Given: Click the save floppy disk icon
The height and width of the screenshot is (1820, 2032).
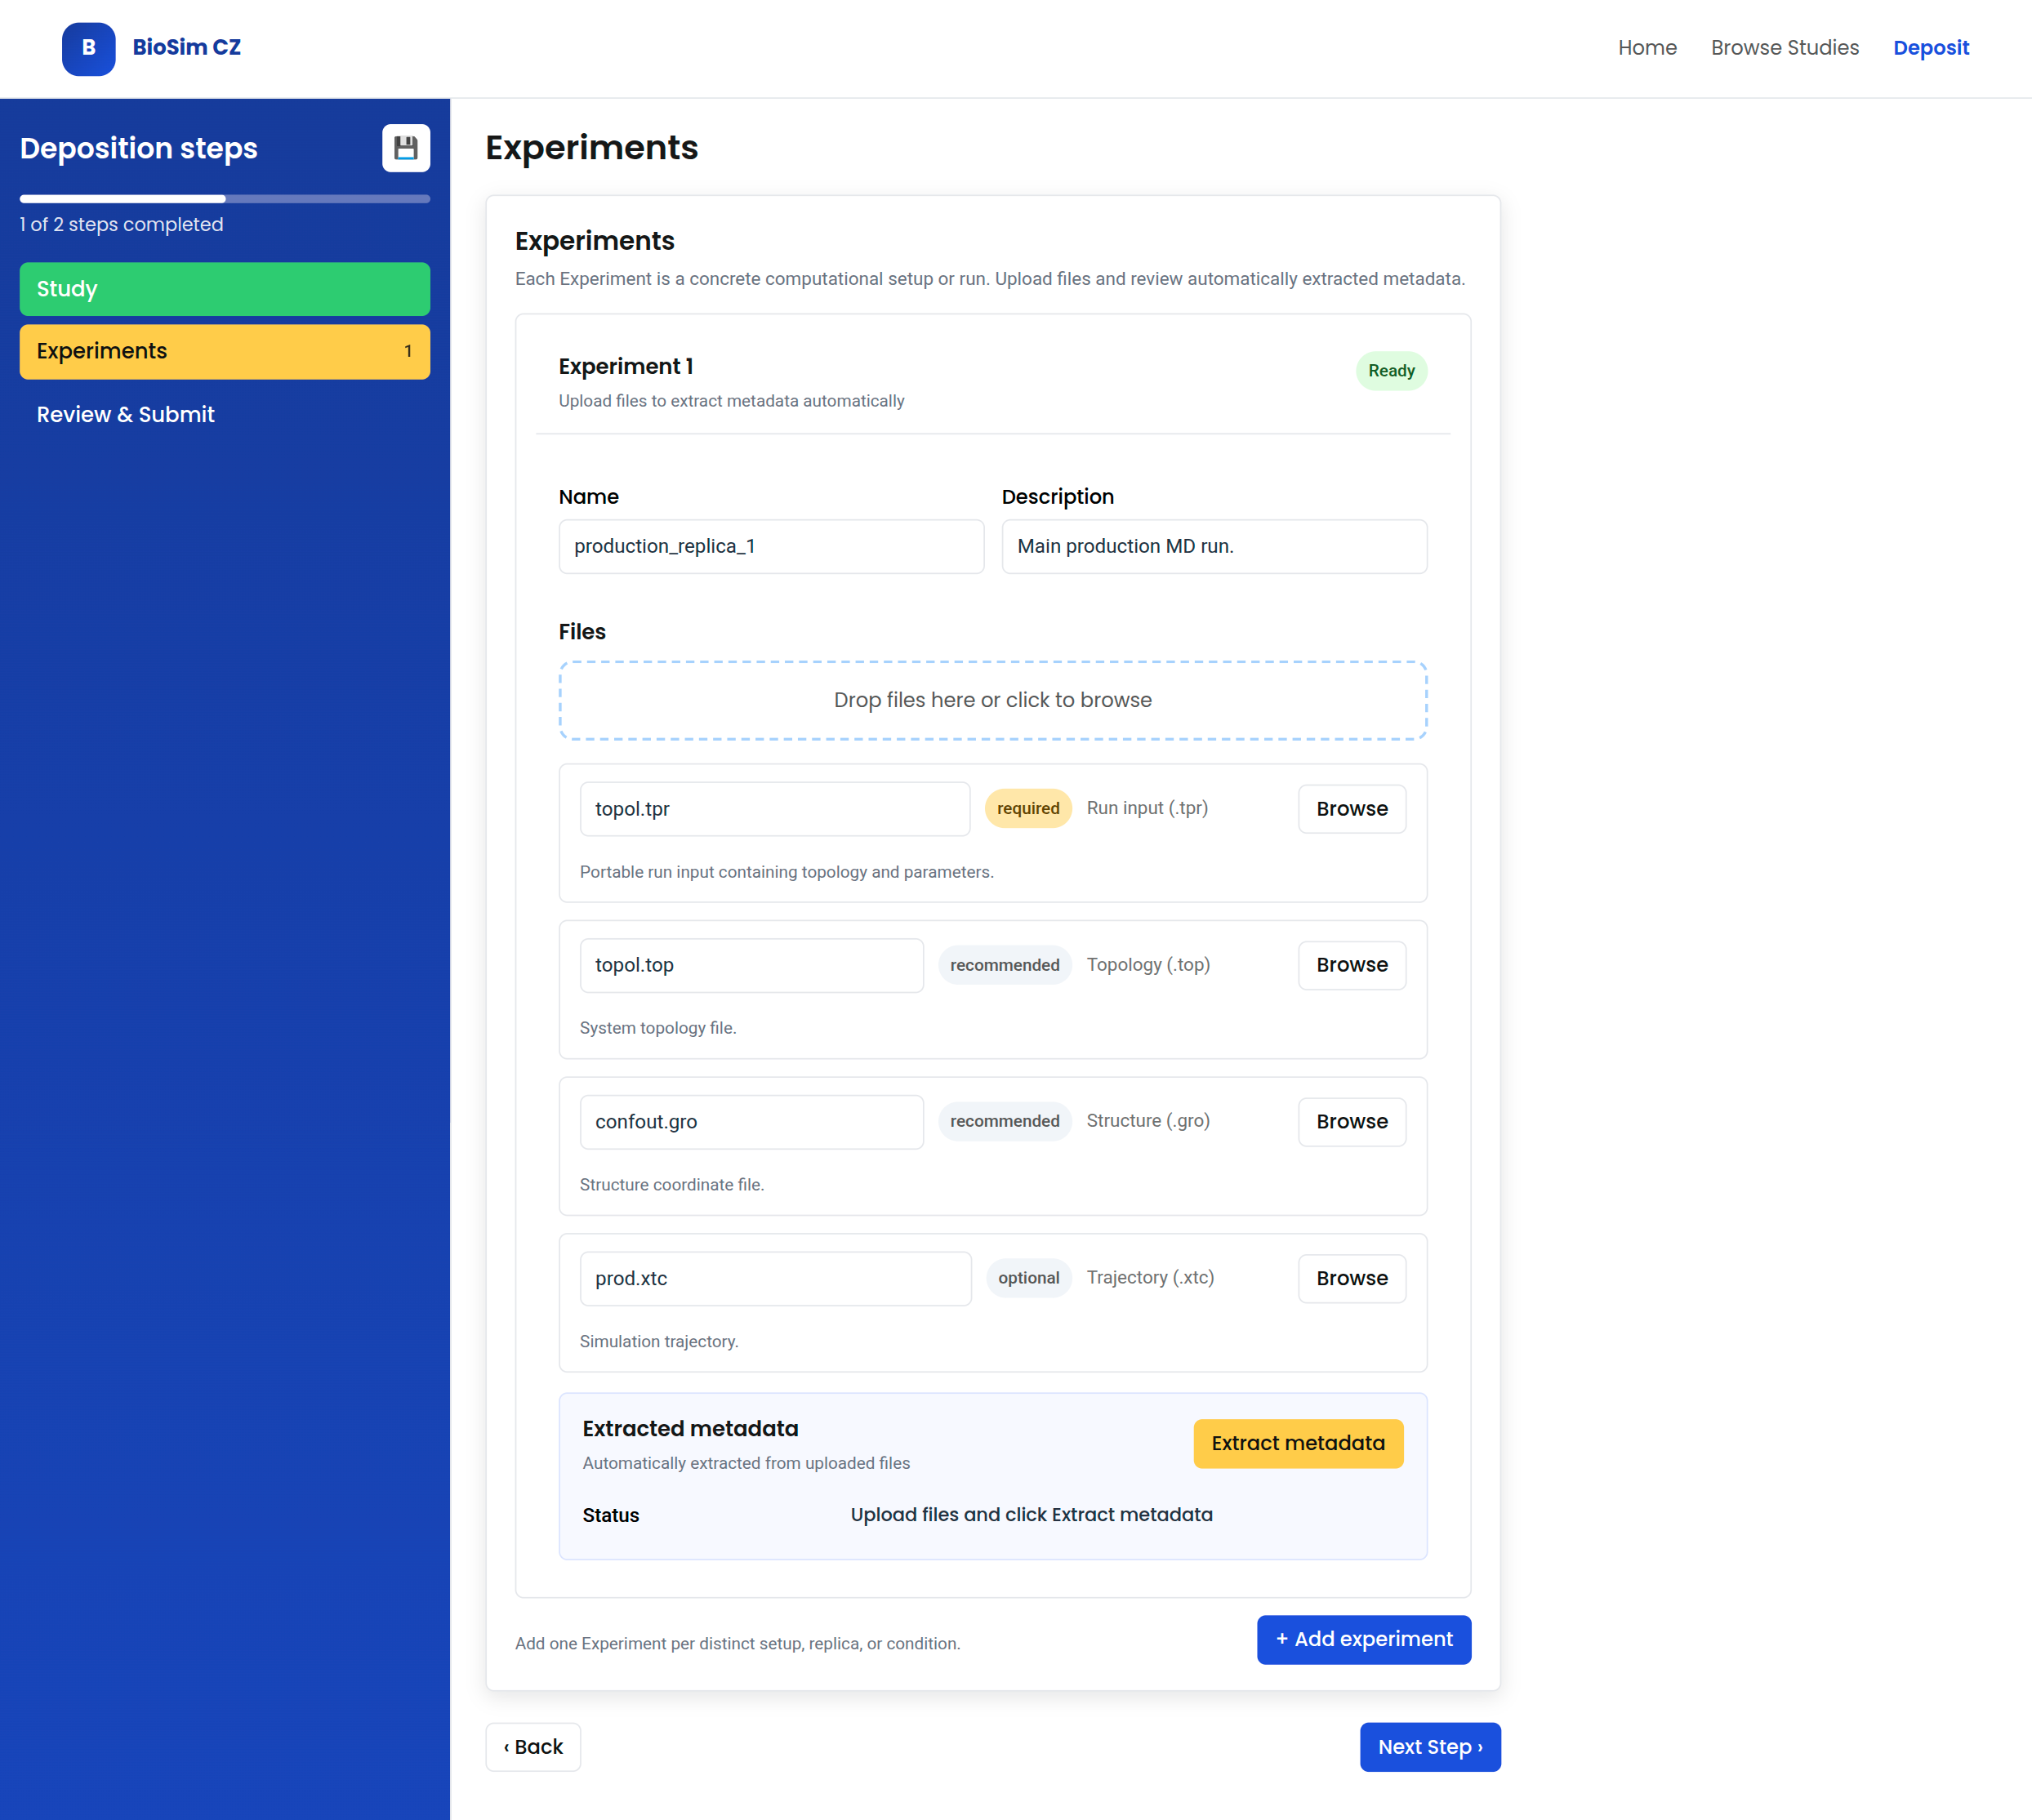Looking at the screenshot, I should pos(406,148).
